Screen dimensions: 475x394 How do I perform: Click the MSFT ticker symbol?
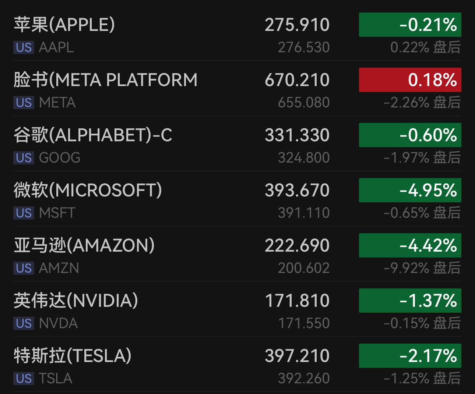pos(57,213)
